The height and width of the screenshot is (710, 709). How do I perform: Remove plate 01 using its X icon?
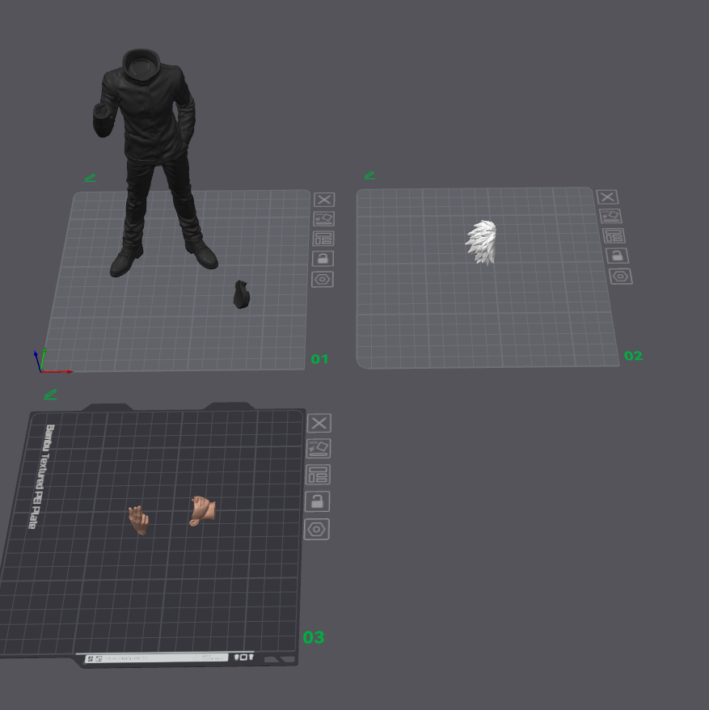point(324,200)
